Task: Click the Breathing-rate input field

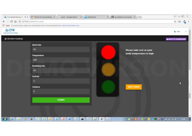Action: pyautogui.click(x=61, y=70)
